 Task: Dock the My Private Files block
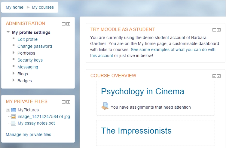click(68, 102)
